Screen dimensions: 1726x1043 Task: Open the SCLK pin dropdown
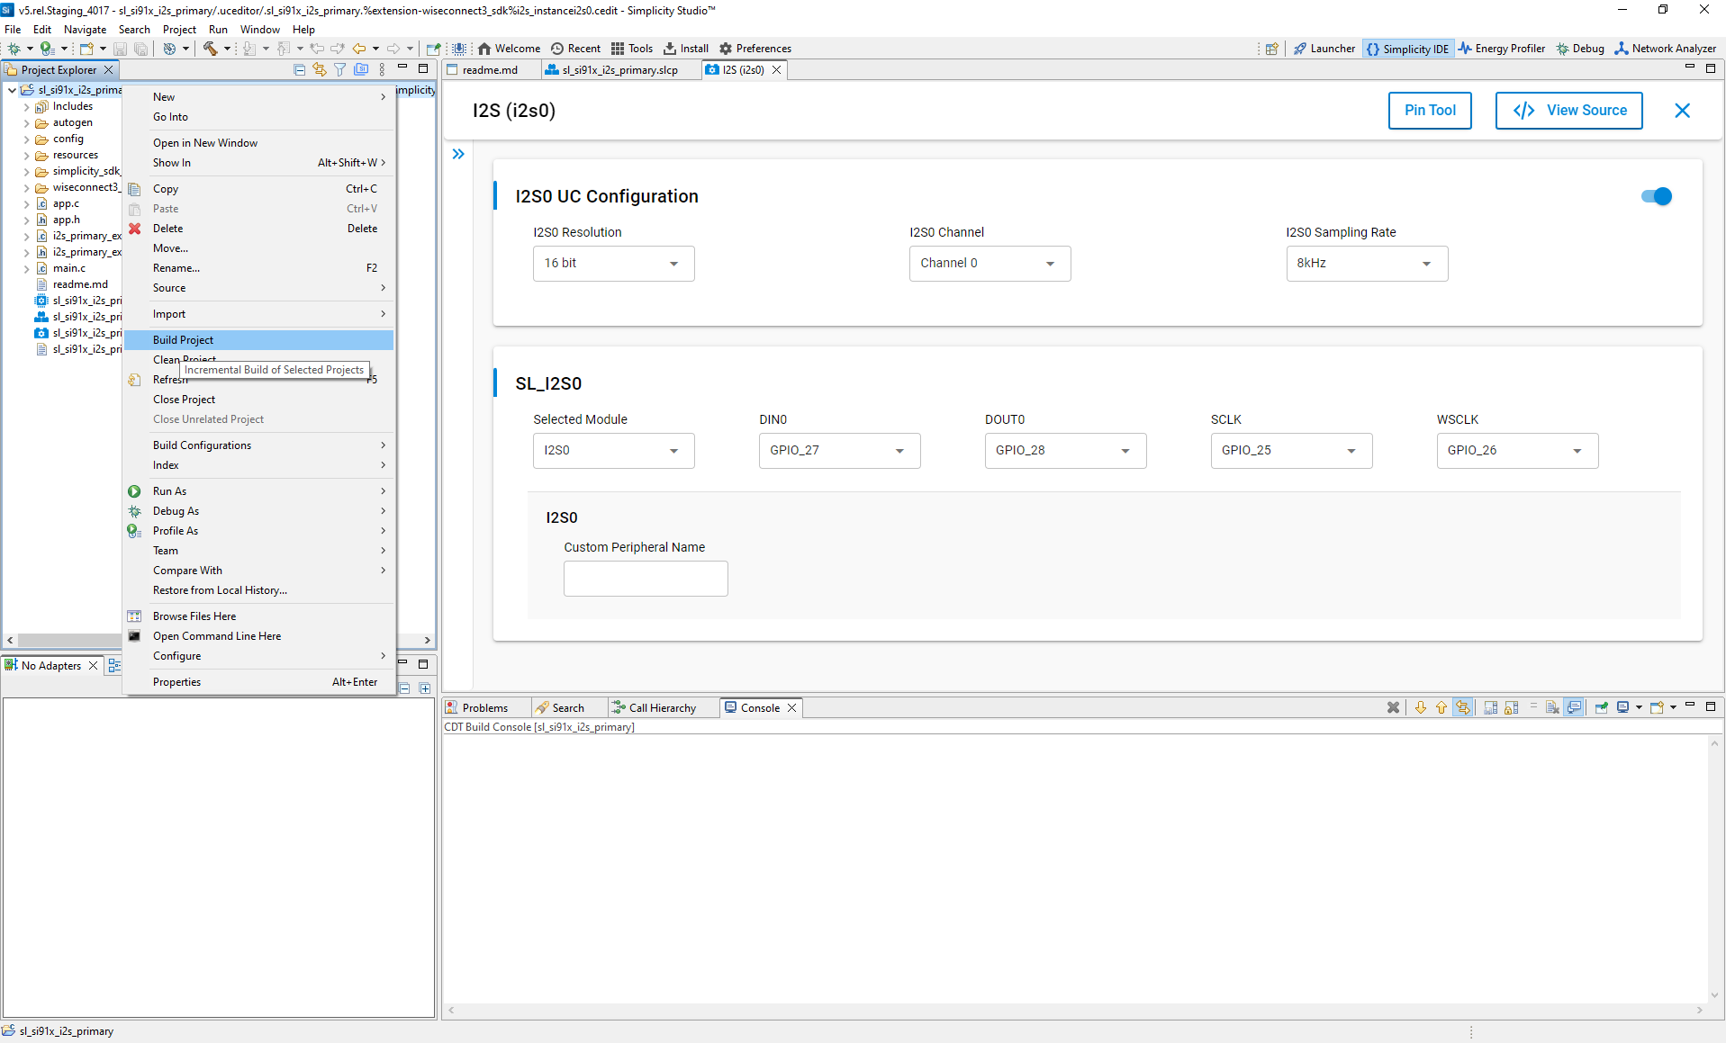(1290, 451)
